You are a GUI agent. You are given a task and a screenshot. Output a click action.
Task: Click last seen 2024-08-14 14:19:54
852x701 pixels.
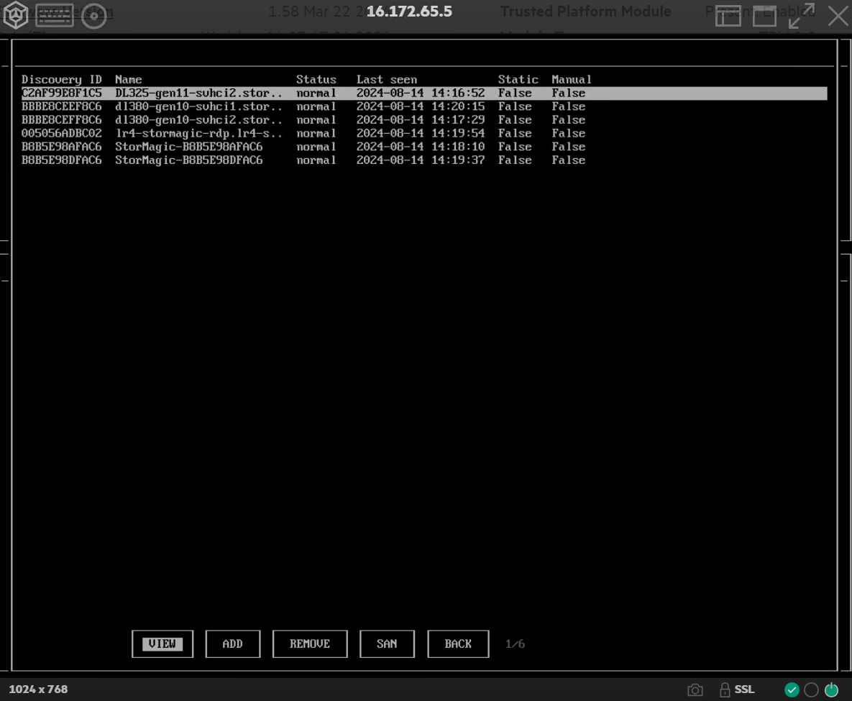pyautogui.click(x=421, y=134)
